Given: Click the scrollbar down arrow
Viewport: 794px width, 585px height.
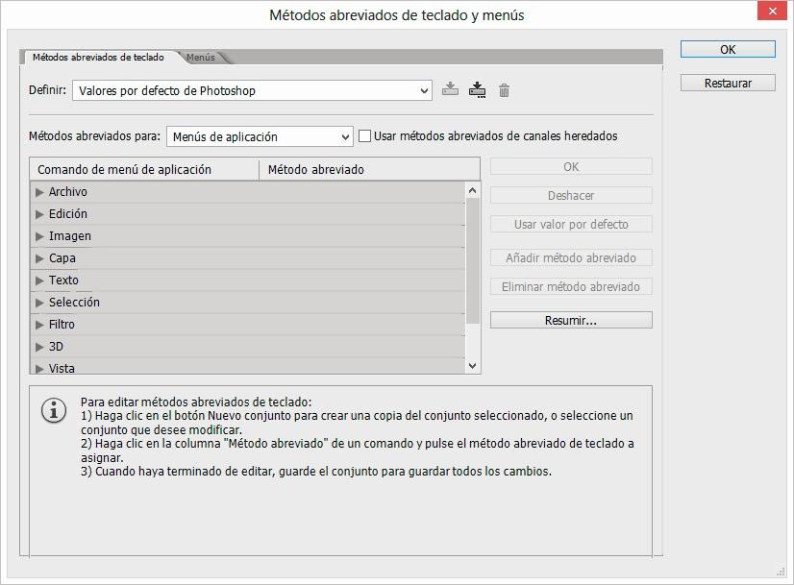Looking at the screenshot, I should pos(471,366).
